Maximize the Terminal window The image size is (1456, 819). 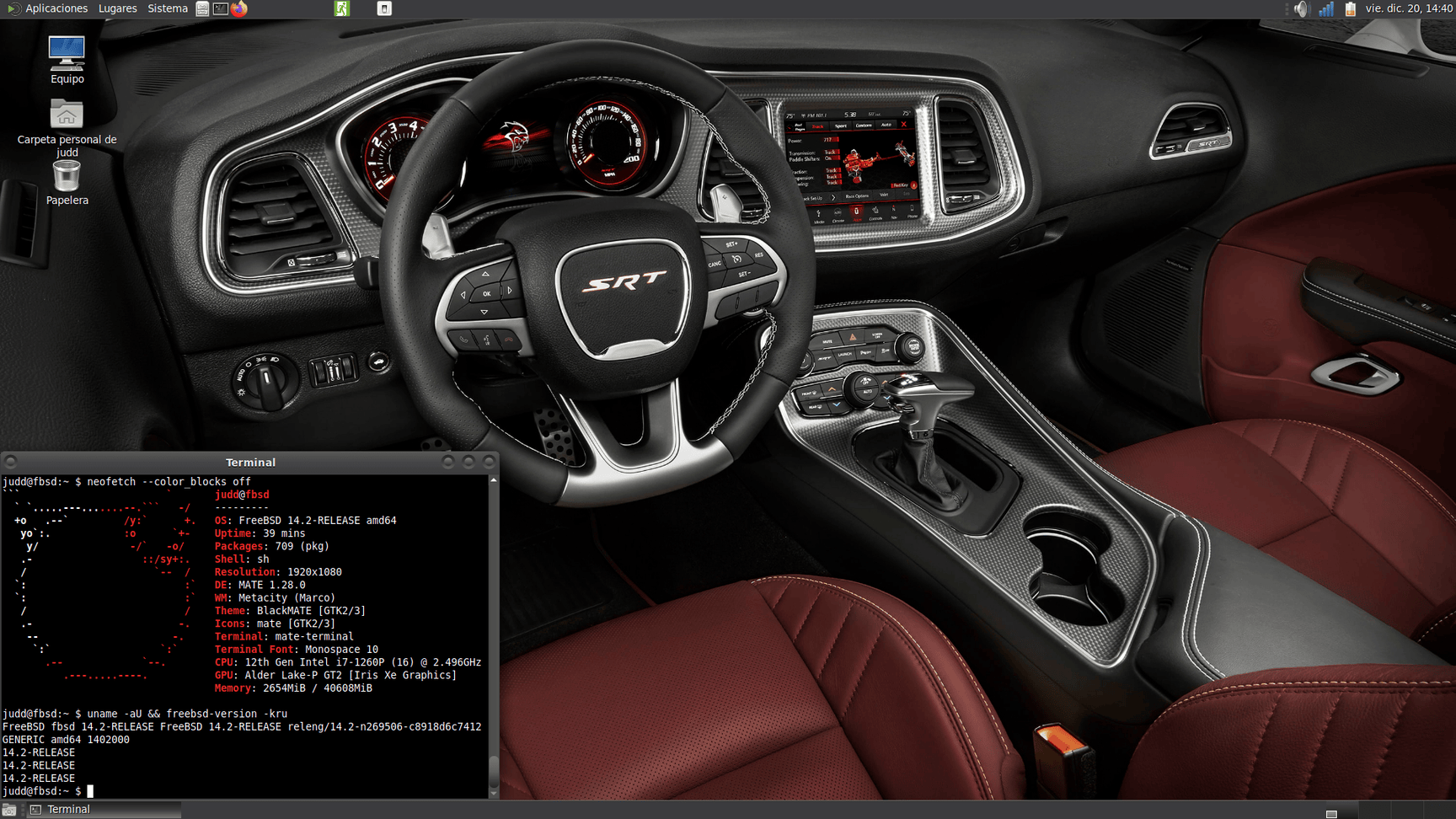click(468, 462)
